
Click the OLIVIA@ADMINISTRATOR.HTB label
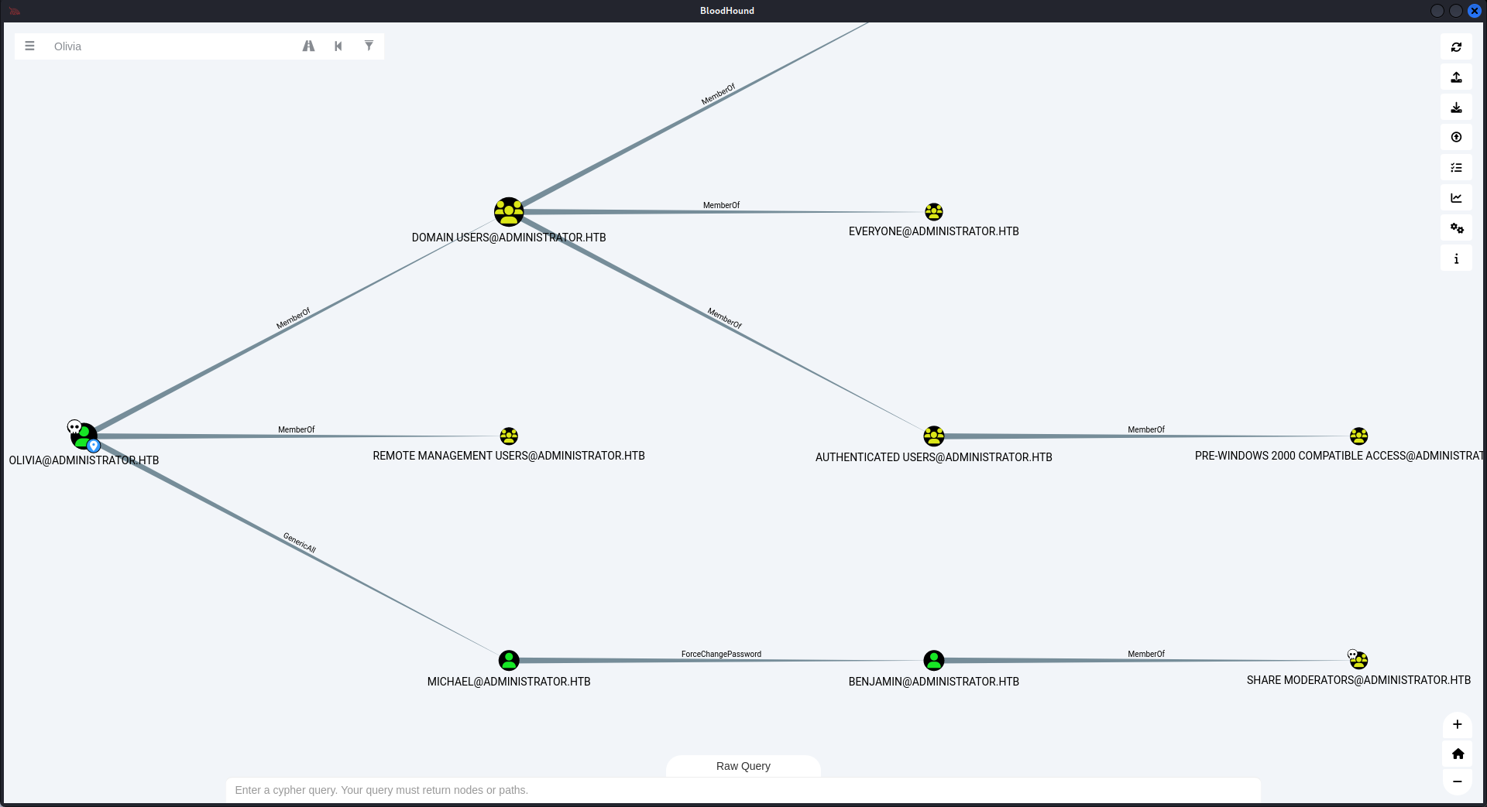click(x=84, y=460)
